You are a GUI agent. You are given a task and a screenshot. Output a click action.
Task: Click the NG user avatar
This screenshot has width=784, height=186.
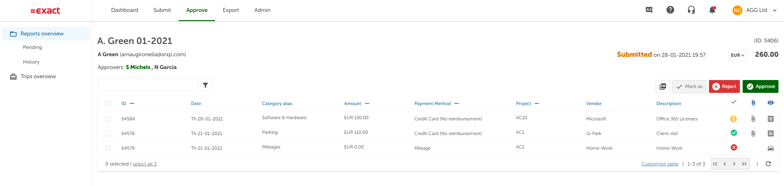737,10
